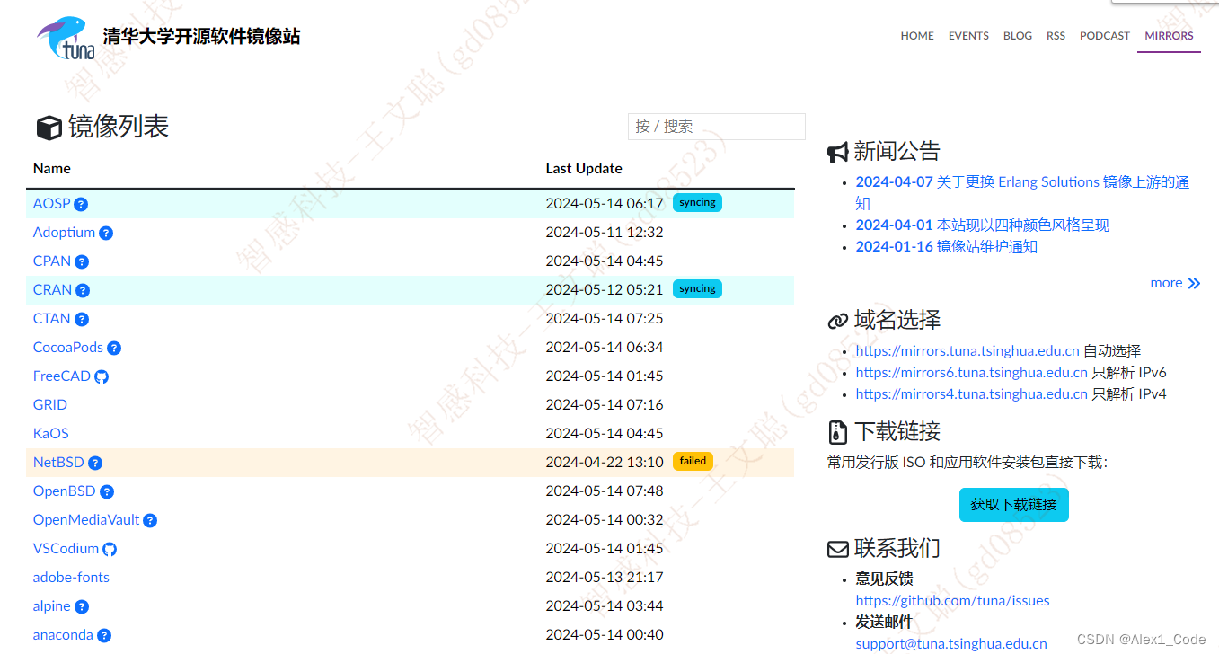Open the help icon next to OpenMediaVault
The image size is (1219, 654).
pos(150,520)
